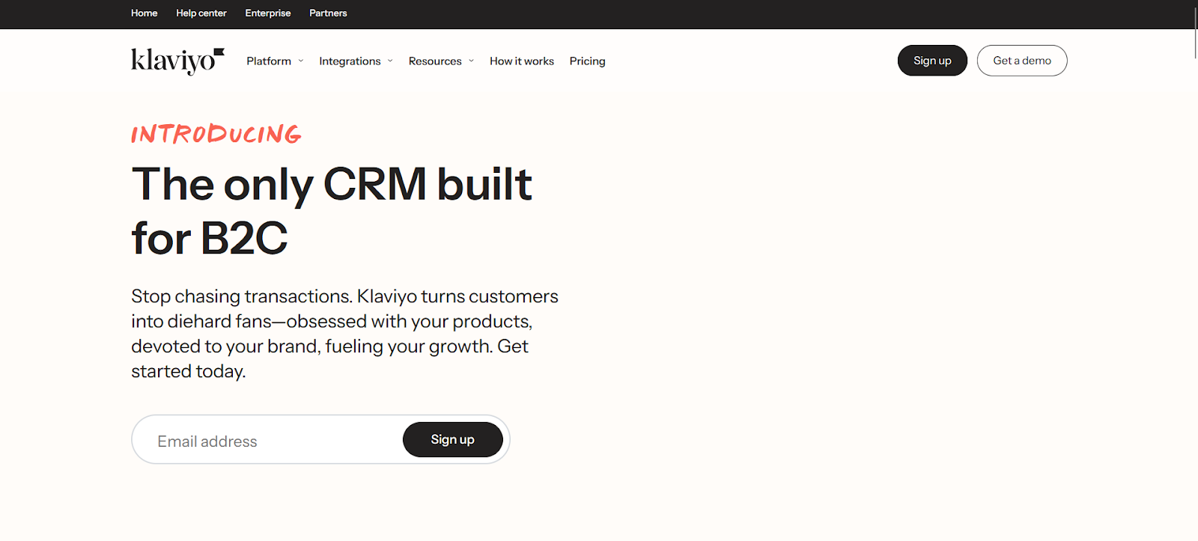
Task: Expand the Integrations dropdown chevron
Action: point(390,61)
